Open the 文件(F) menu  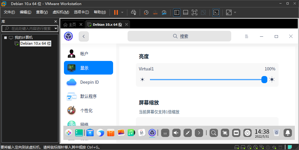point(9,12)
